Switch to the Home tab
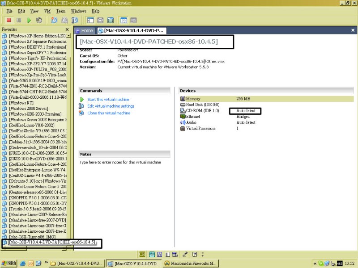358x268 pixels. 84,31
